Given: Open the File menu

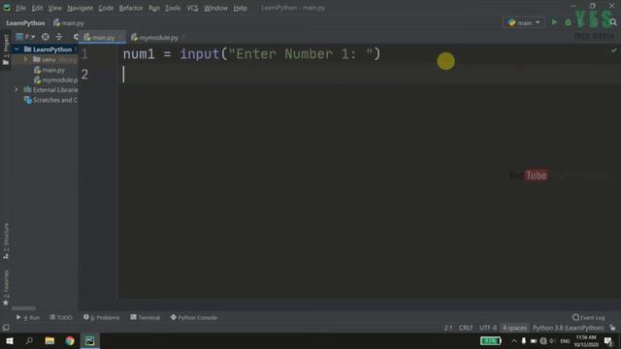Looking at the screenshot, I should [x=20, y=8].
